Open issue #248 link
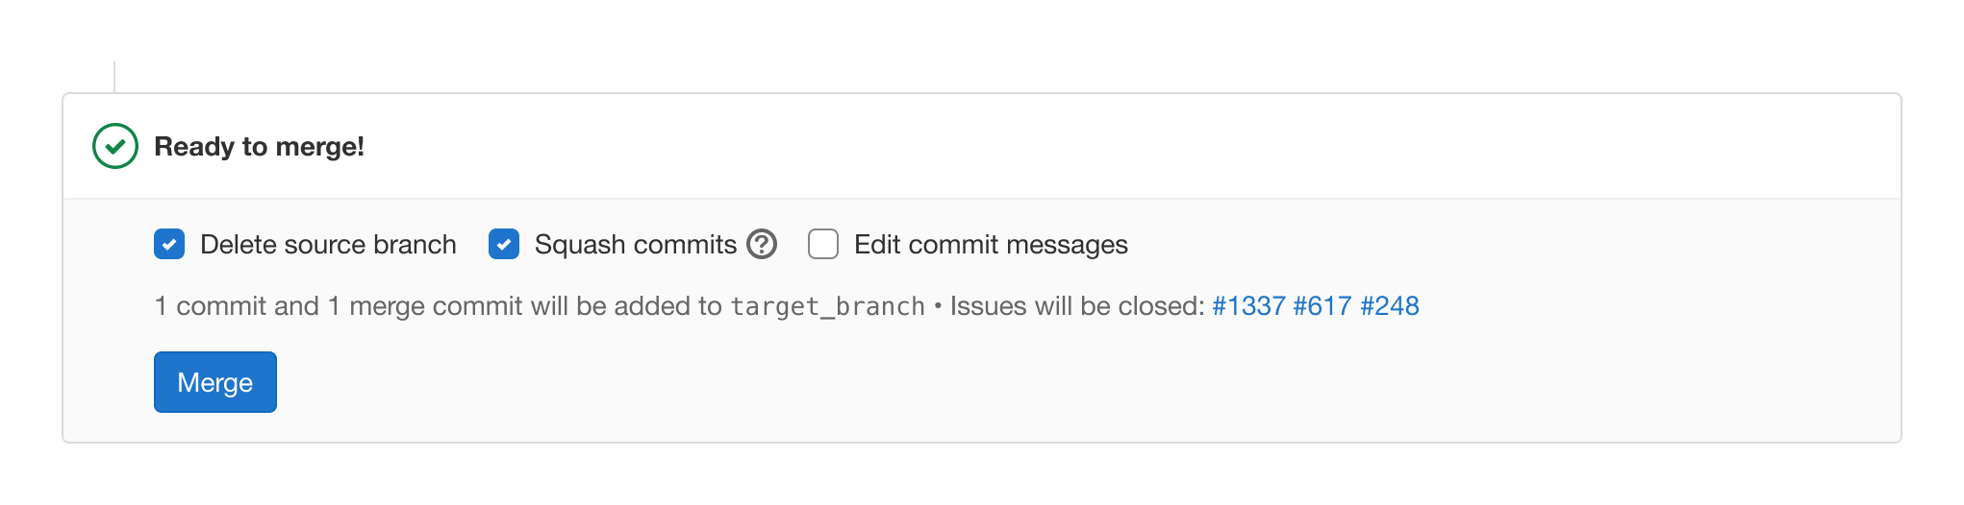The image size is (1964, 505). click(1390, 306)
